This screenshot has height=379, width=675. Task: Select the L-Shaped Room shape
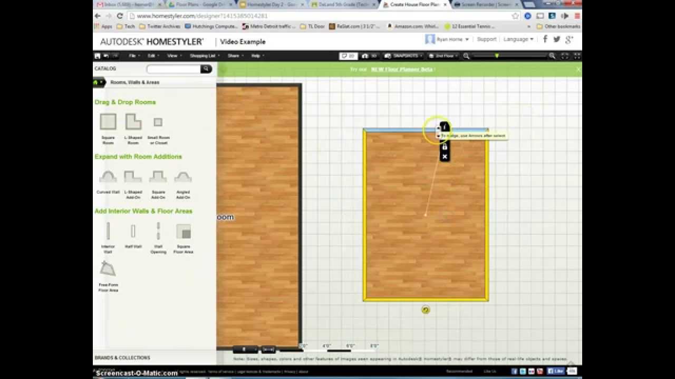[x=133, y=122]
